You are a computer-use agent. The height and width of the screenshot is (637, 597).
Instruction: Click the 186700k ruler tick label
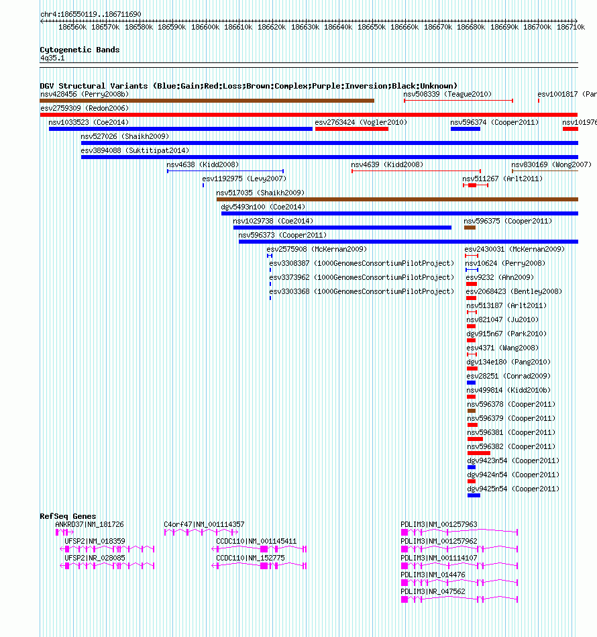pyautogui.click(x=537, y=28)
